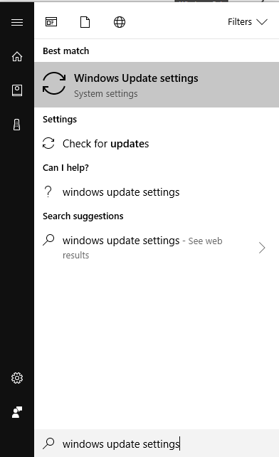Image resolution: width=279 pixels, height=457 pixels.
Task: Open the Devices tower icon in sidebar
Action: pyautogui.click(x=17, y=125)
